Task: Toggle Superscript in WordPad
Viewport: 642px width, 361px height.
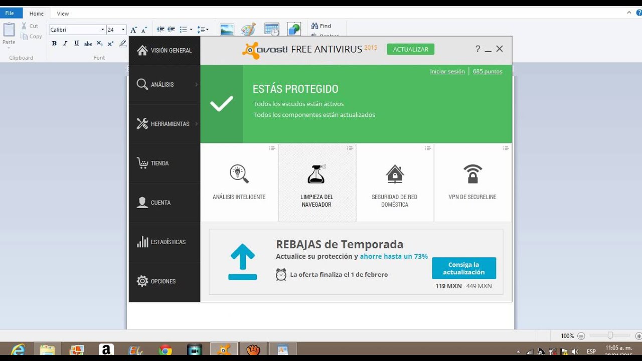Action: tap(110, 44)
